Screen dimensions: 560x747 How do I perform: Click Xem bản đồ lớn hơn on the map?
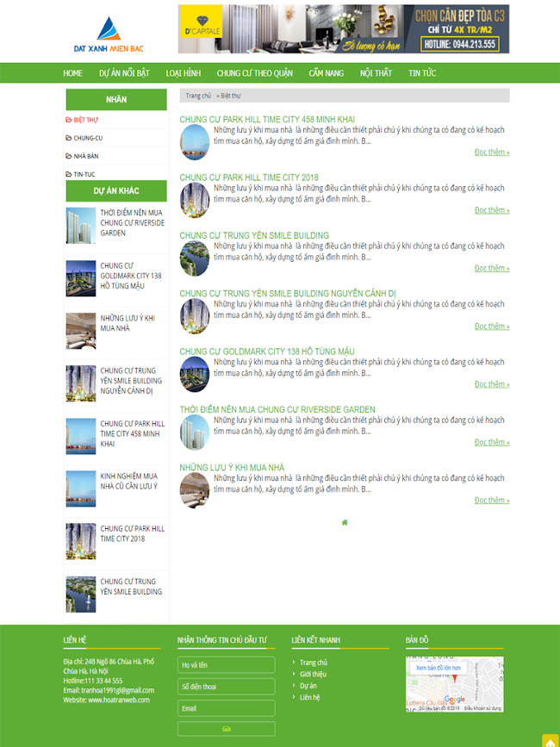pyautogui.click(x=439, y=668)
